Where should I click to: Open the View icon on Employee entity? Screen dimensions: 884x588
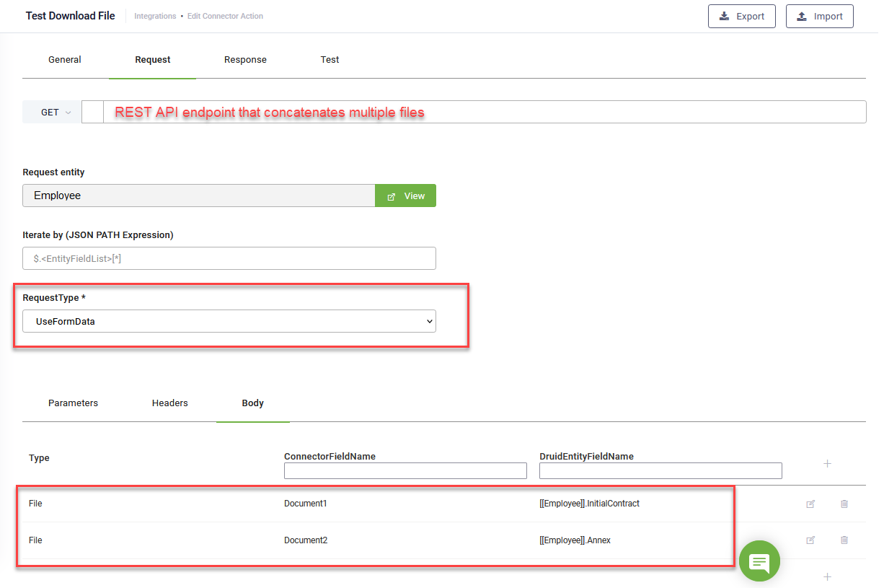click(x=391, y=196)
